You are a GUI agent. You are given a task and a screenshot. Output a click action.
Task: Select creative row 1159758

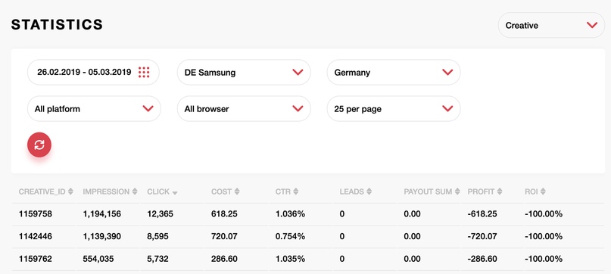(x=308, y=214)
